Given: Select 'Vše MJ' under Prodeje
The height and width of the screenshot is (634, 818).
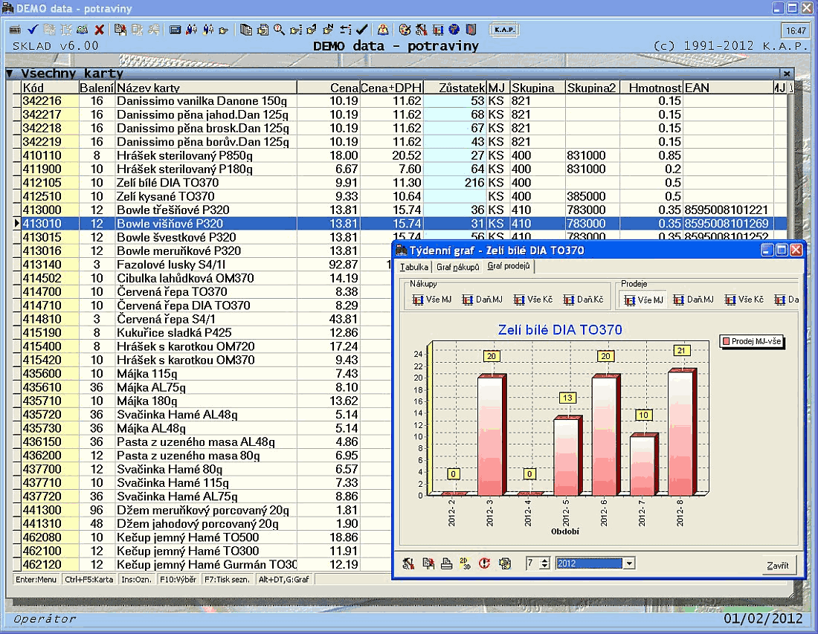Looking at the screenshot, I should click(x=643, y=300).
